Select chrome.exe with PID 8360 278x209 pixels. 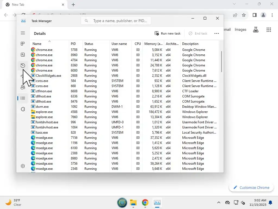click(x=124, y=65)
